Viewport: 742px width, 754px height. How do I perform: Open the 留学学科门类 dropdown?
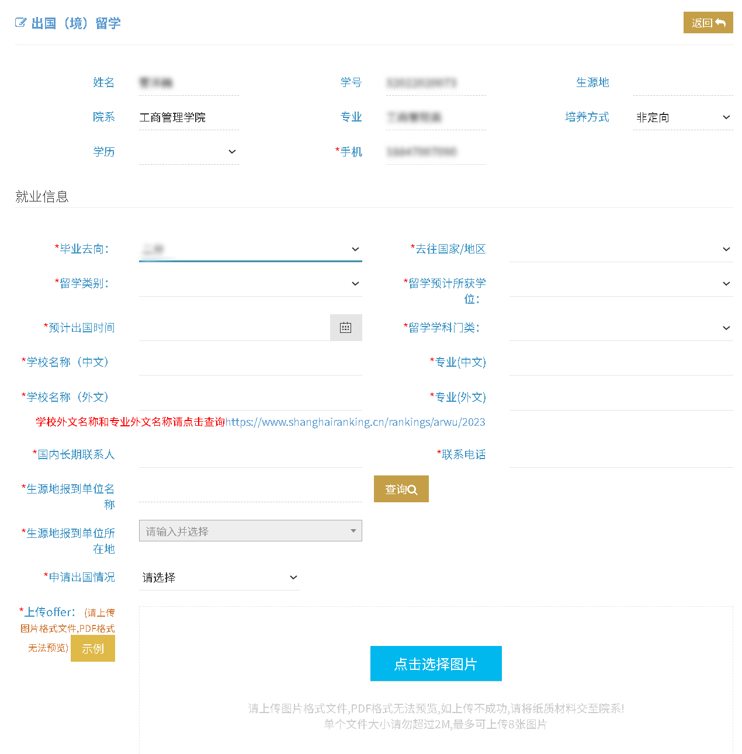620,328
